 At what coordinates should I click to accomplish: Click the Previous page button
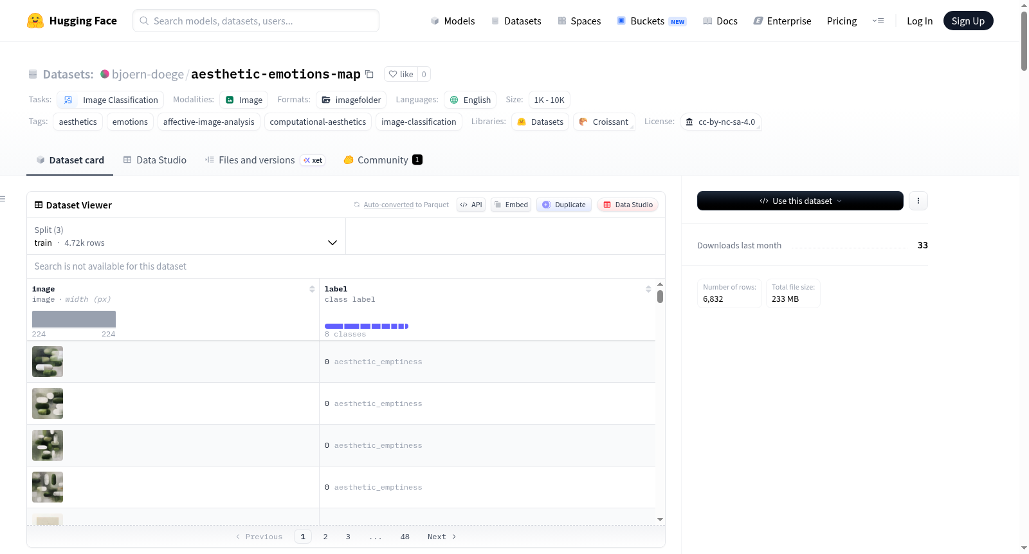tap(259, 537)
